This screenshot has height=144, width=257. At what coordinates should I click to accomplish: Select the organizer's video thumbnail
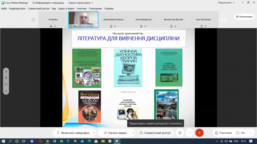point(83,20)
